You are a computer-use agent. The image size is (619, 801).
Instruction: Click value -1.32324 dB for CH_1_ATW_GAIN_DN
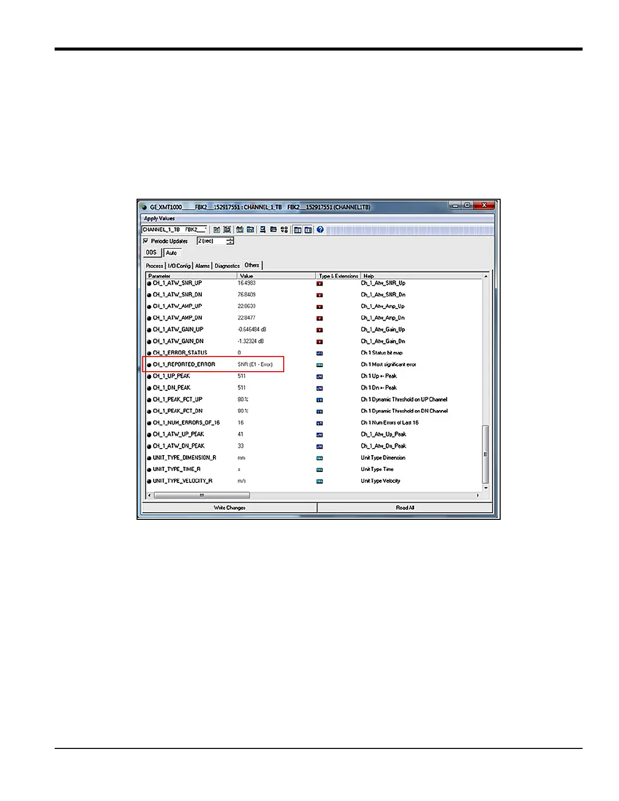click(251, 341)
